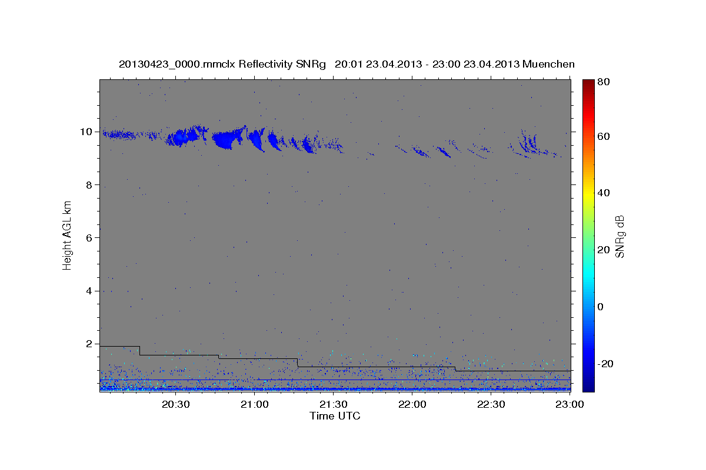Click the plot title starting '20130423_0000.mmclx Reflectivity'
The image size is (706, 470).
[347, 64]
